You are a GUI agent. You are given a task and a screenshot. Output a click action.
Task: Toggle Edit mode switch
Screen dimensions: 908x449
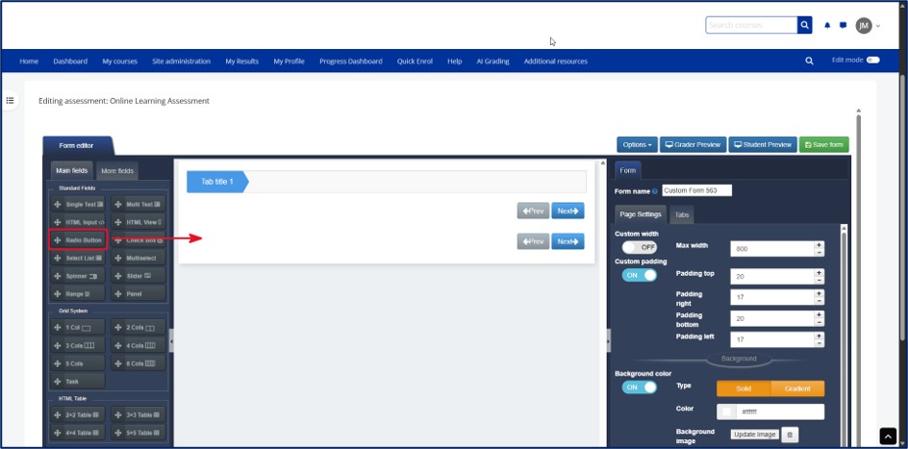pos(872,61)
